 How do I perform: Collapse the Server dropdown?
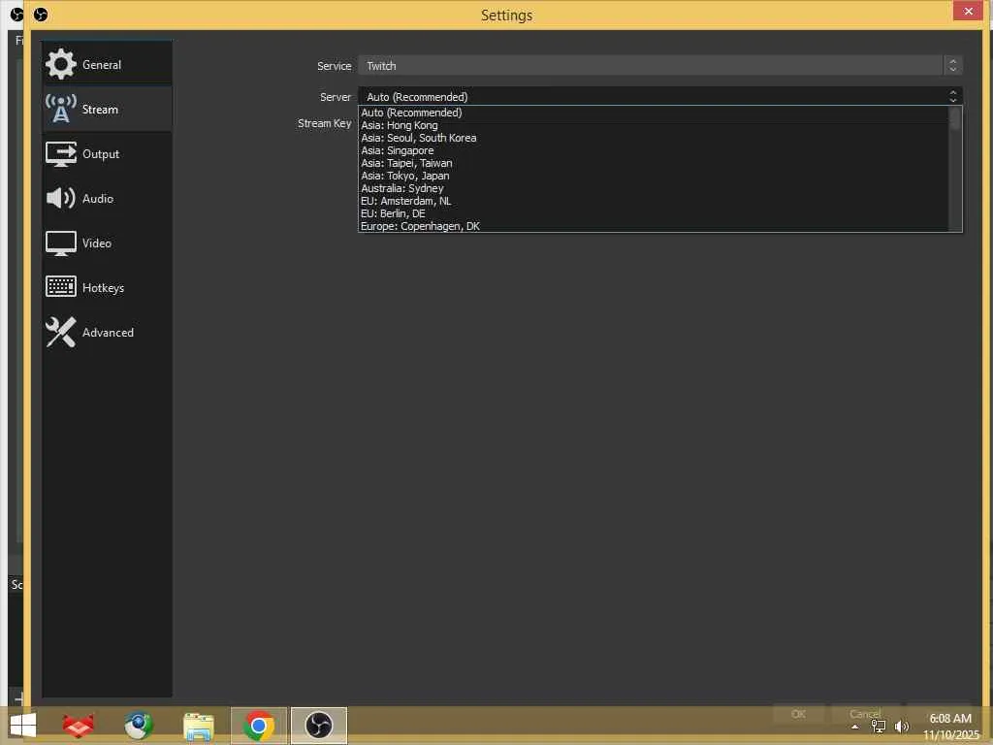pyautogui.click(x=659, y=96)
